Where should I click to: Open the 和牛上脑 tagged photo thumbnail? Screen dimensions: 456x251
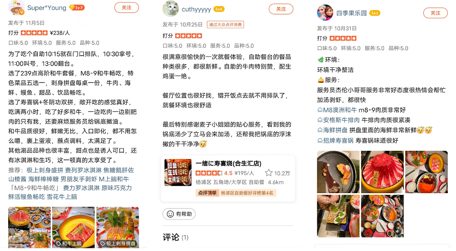(73, 227)
